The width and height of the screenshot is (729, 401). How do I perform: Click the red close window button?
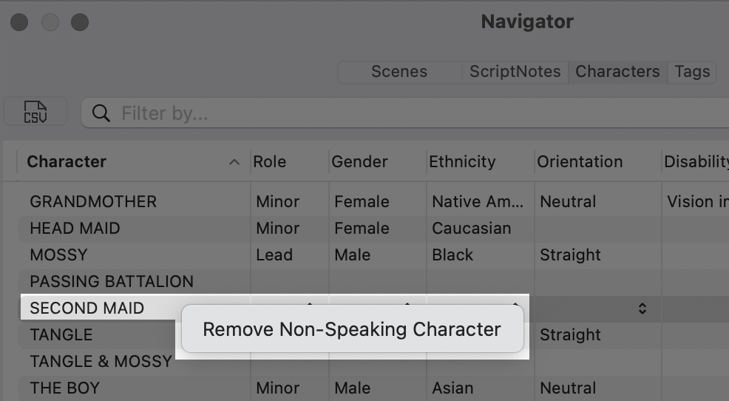20,22
